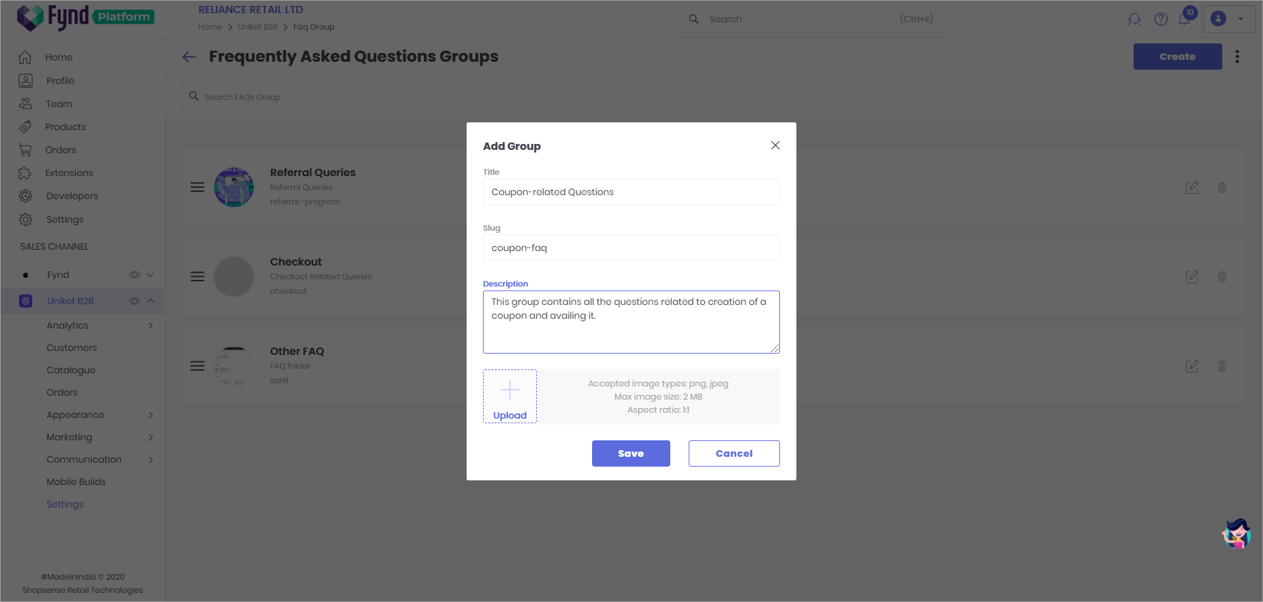Open Catalogue in the sidebar
Viewport: 1263px width, 602px height.
tap(71, 370)
